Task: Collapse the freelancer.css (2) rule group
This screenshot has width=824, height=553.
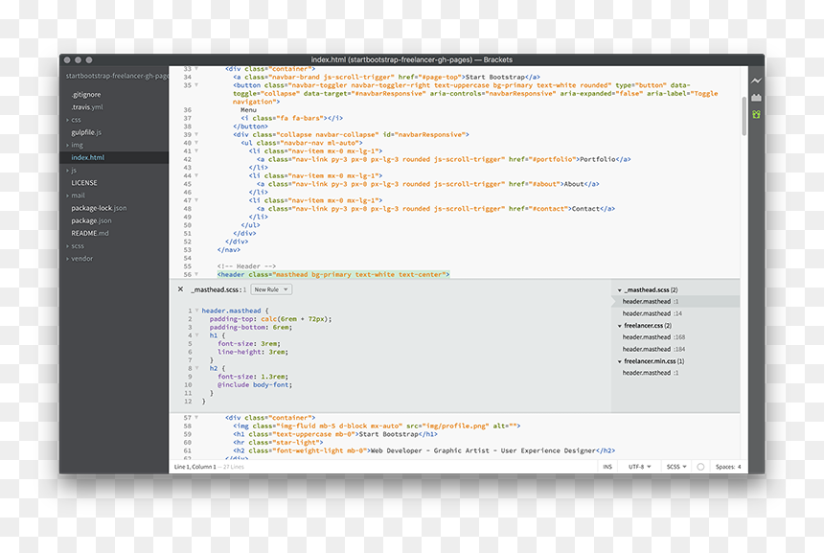Action: [620, 326]
